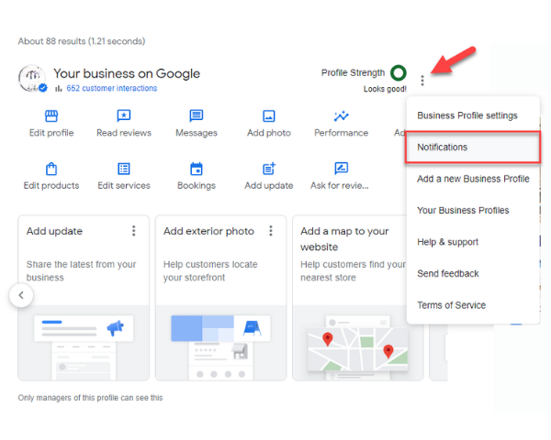551x440 pixels.
Task: Open Edit products bag icon
Action: 51,169
